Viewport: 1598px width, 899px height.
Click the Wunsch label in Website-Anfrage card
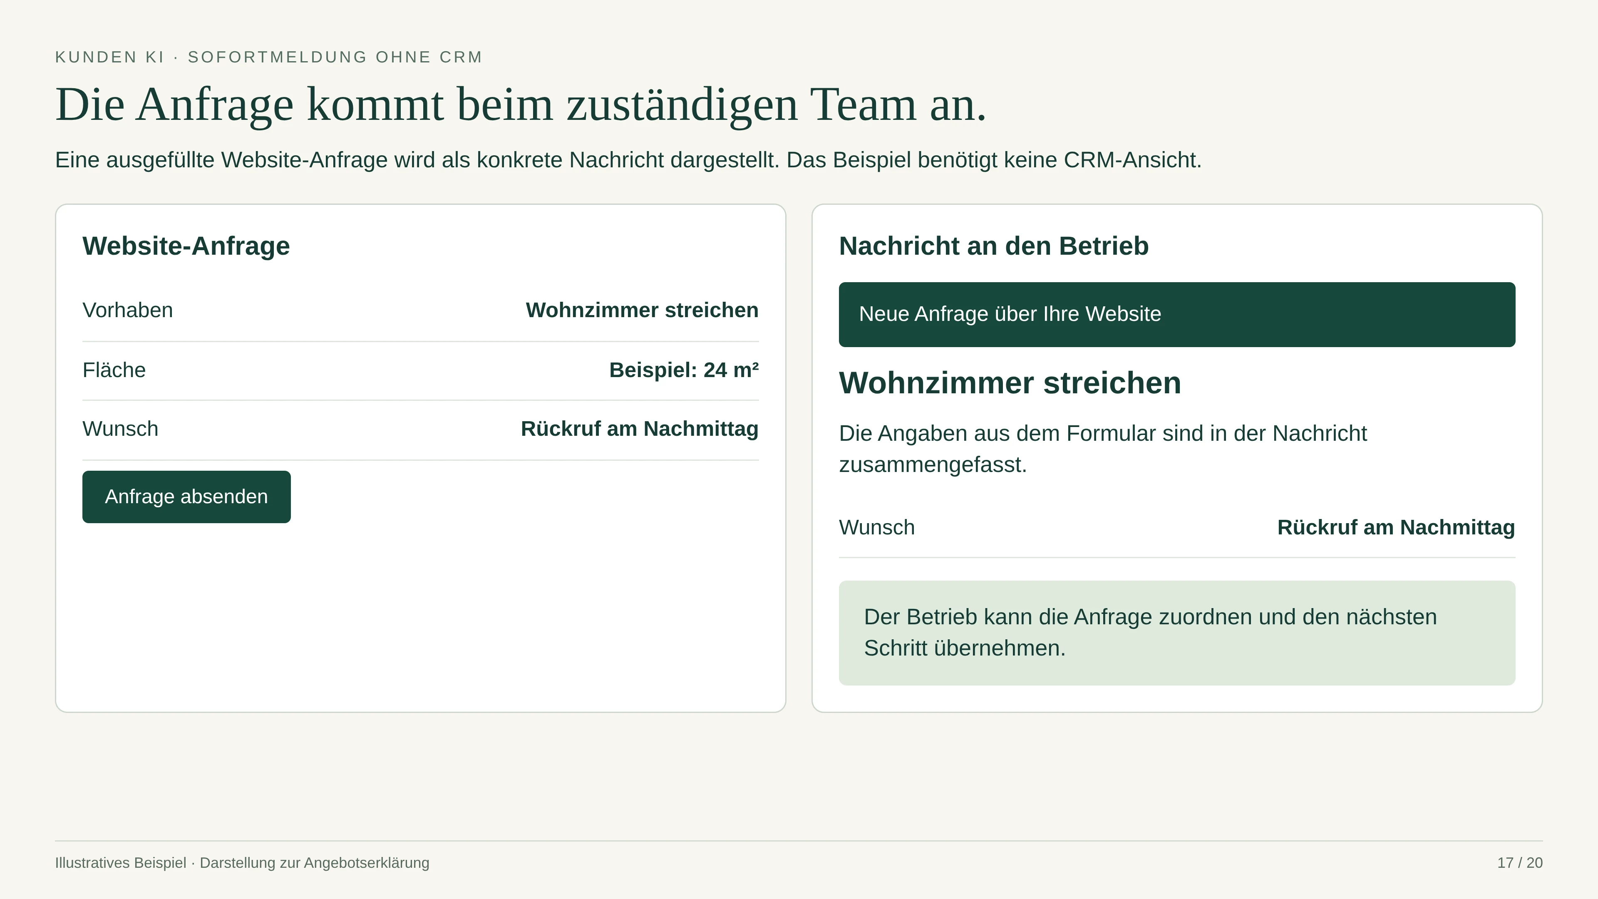click(x=120, y=429)
